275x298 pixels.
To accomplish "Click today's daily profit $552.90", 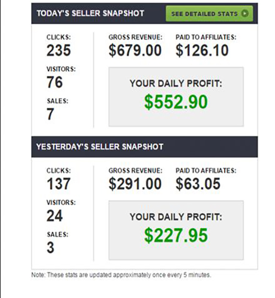I will 176,102.
